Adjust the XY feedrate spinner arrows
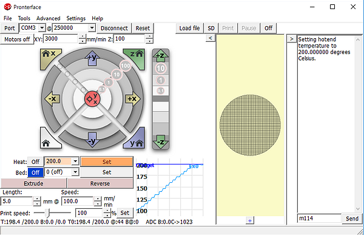Screen dimensions: 364x235 pos(82,39)
